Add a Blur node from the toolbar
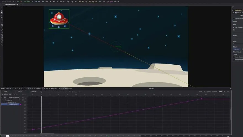 (x=47, y=2)
